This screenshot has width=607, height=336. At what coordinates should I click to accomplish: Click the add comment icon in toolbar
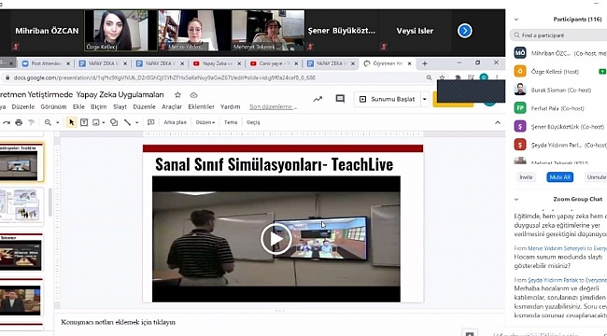click(x=151, y=122)
